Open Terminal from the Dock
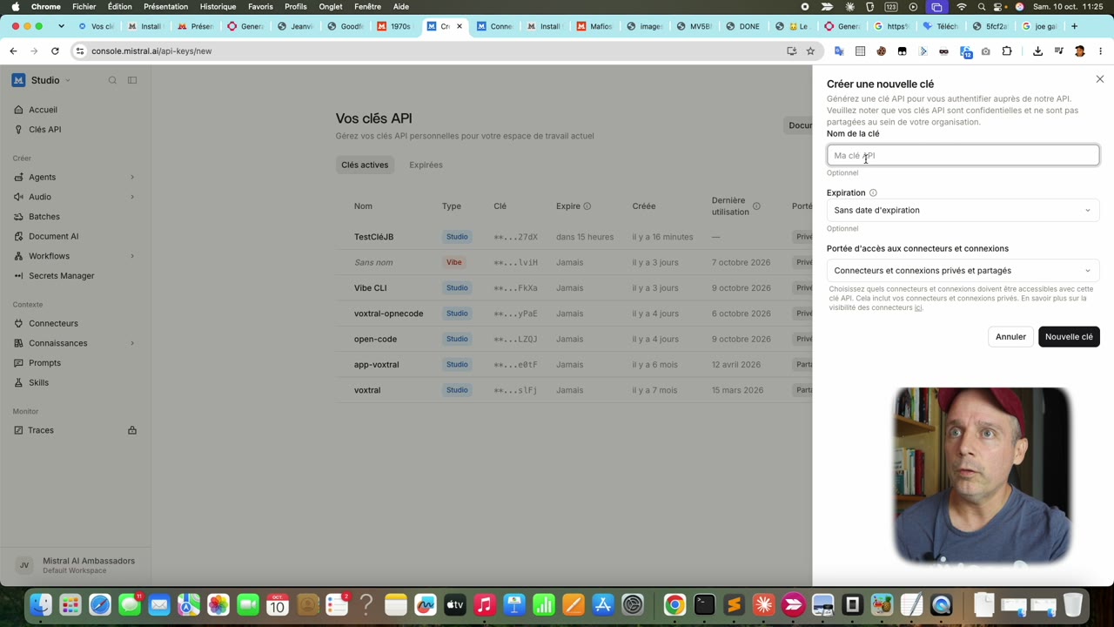This screenshot has width=1114, height=627. tap(704, 604)
